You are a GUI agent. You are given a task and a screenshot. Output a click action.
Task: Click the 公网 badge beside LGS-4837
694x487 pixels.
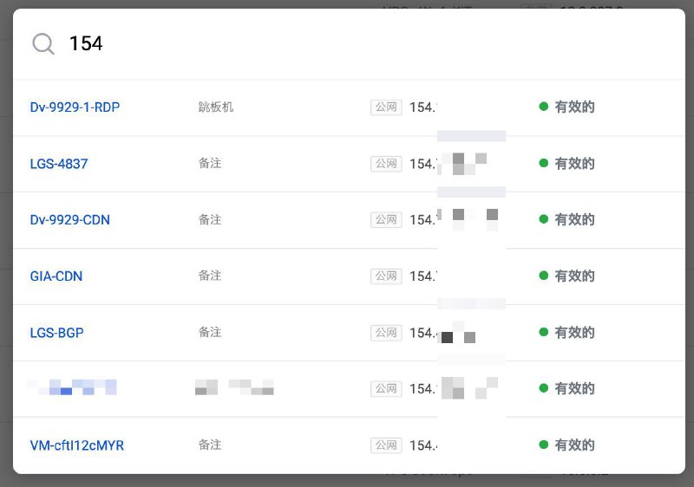click(386, 164)
